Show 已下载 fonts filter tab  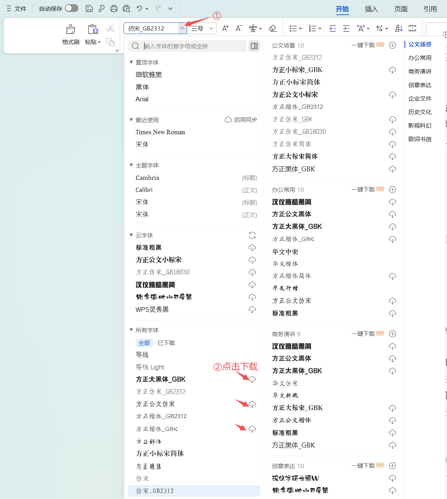tap(167, 343)
